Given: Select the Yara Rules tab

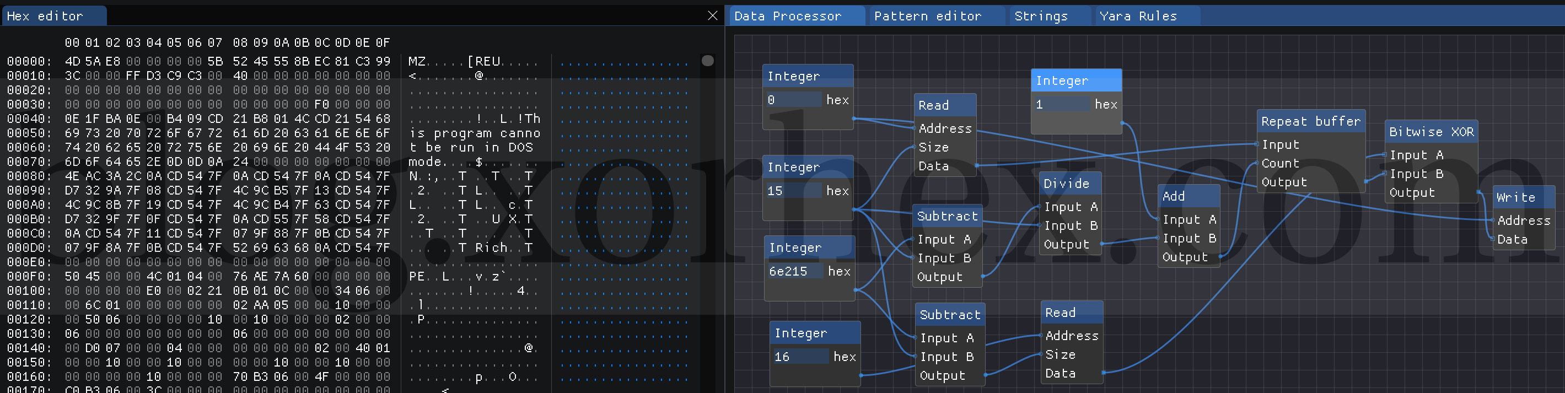Looking at the screenshot, I should pyautogui.click(x=1137, y=17).
